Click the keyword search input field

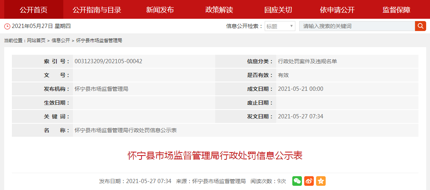[357, 26]
